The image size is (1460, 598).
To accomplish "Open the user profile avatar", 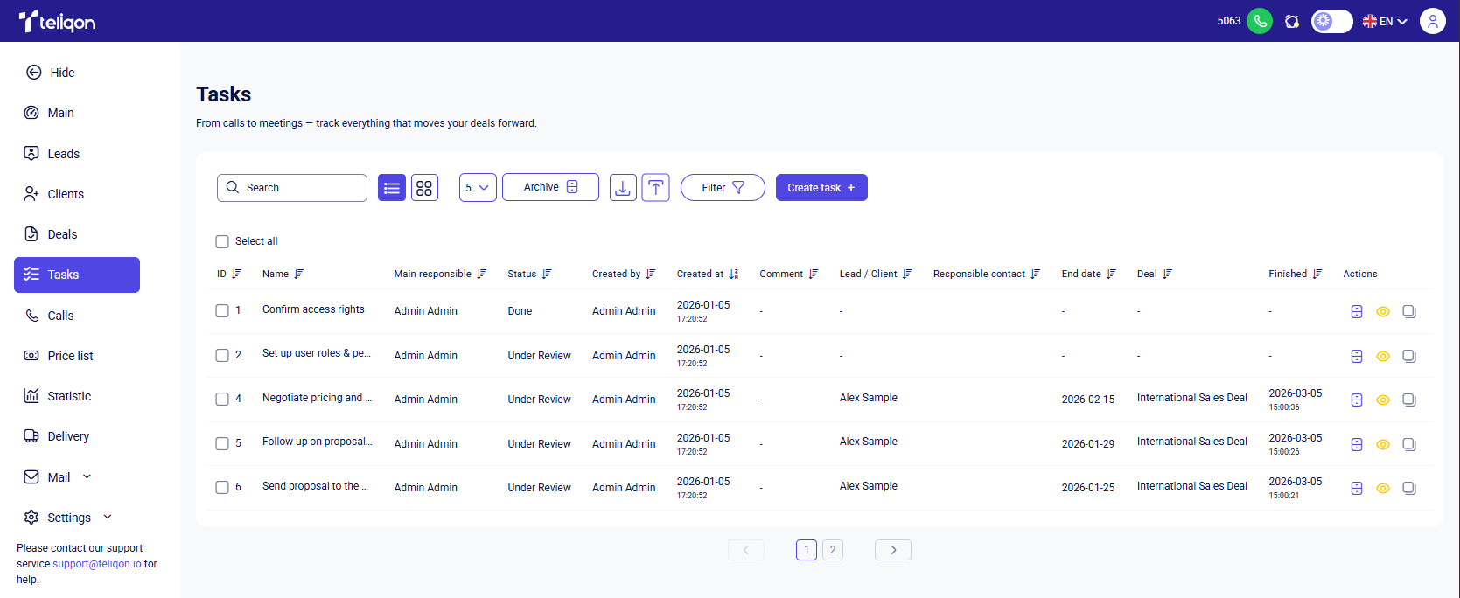I will (1432, 21).
